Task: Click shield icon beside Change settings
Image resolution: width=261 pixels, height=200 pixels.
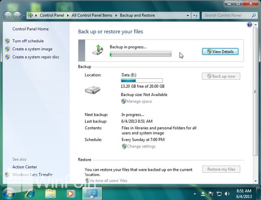Action: click(x=124, y=146)
